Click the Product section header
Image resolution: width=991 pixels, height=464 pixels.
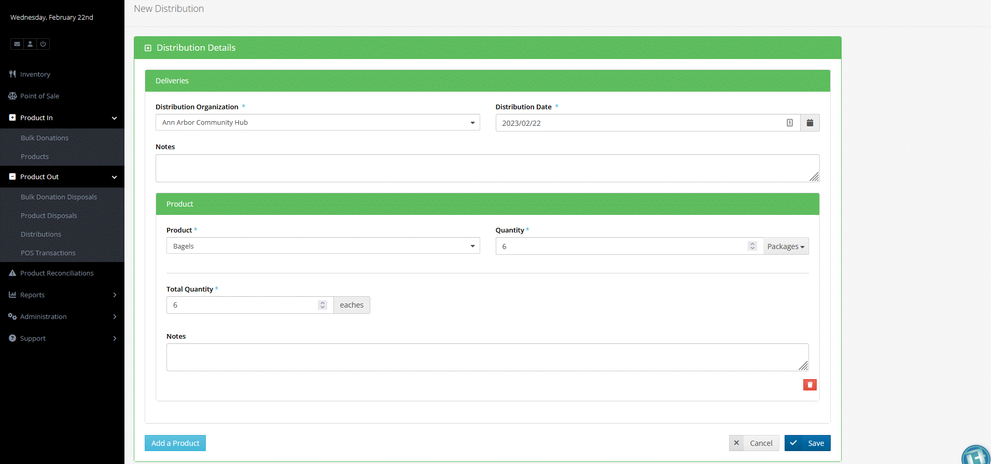pyautogui.click(x=487, y=204)
